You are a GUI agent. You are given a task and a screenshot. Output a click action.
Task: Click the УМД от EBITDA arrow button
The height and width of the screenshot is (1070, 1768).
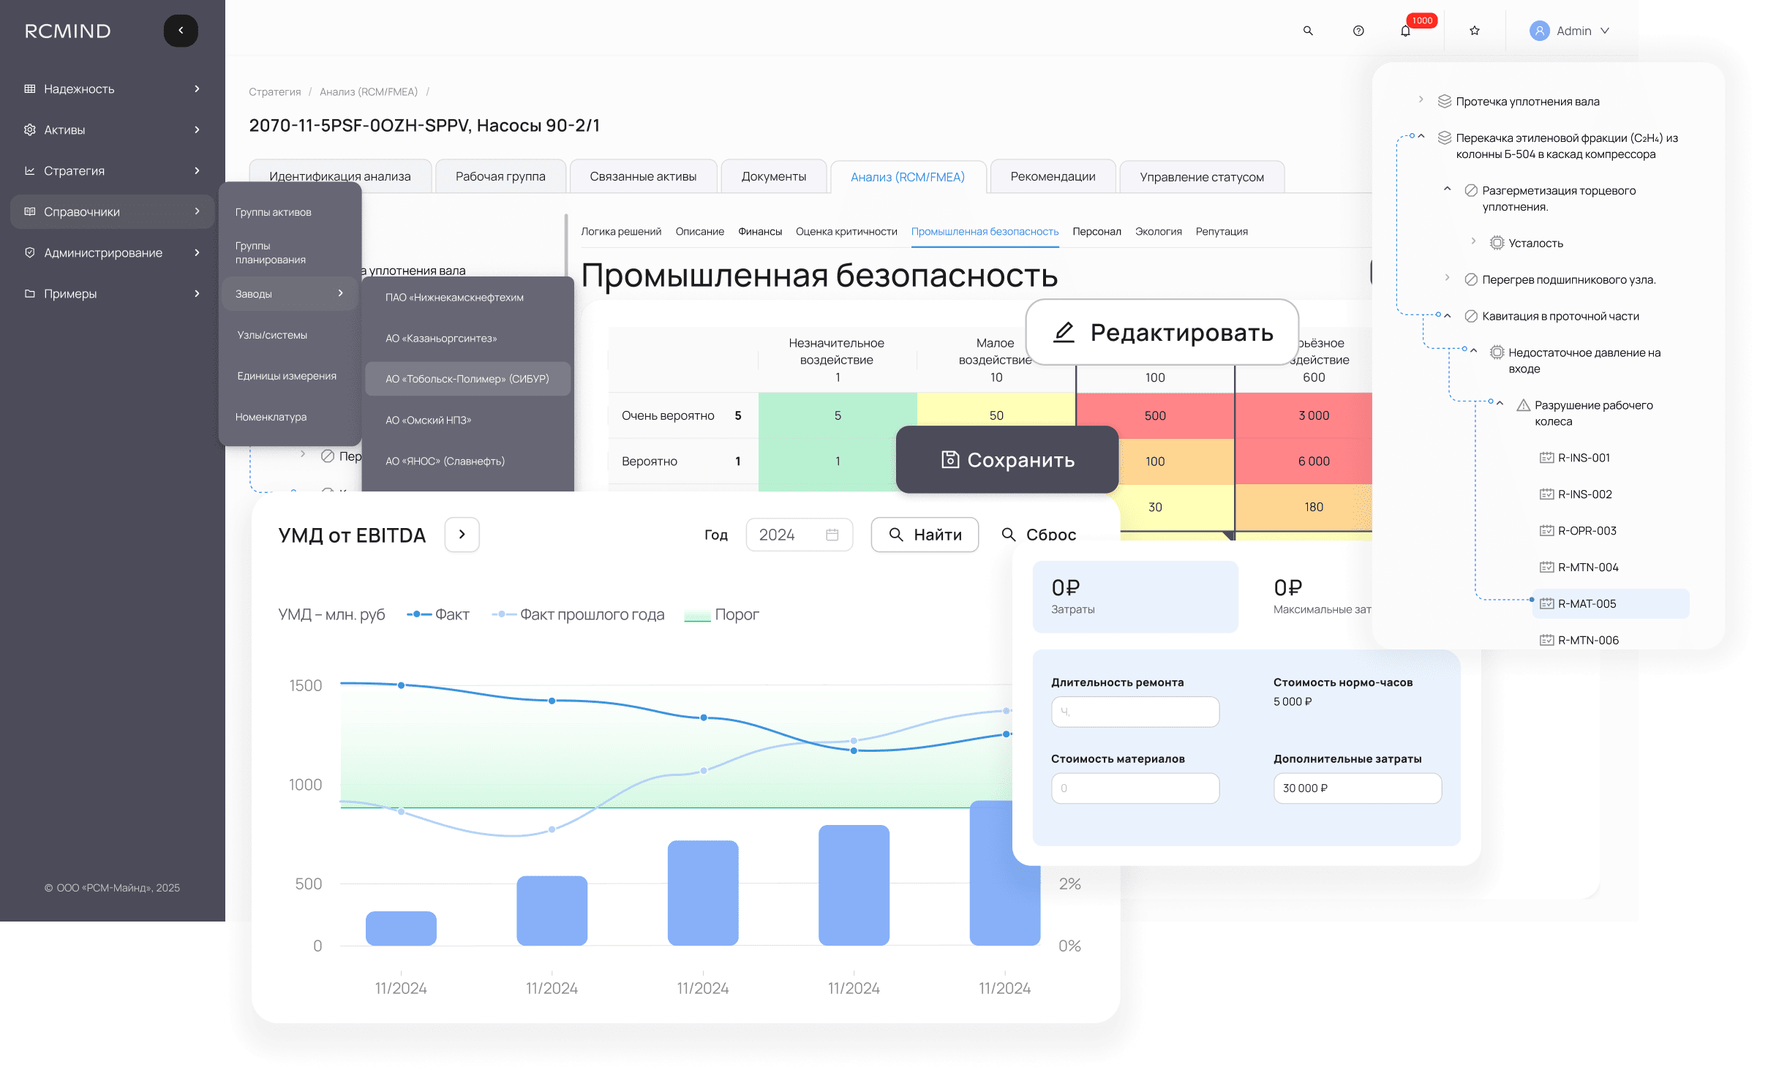click(462, 535)
